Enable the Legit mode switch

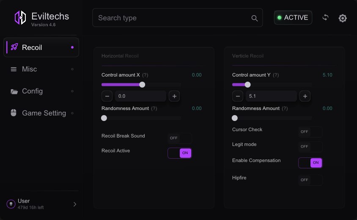point(310,147)
